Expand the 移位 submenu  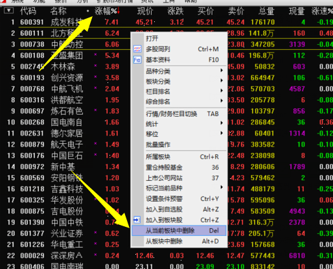(222, 133)
